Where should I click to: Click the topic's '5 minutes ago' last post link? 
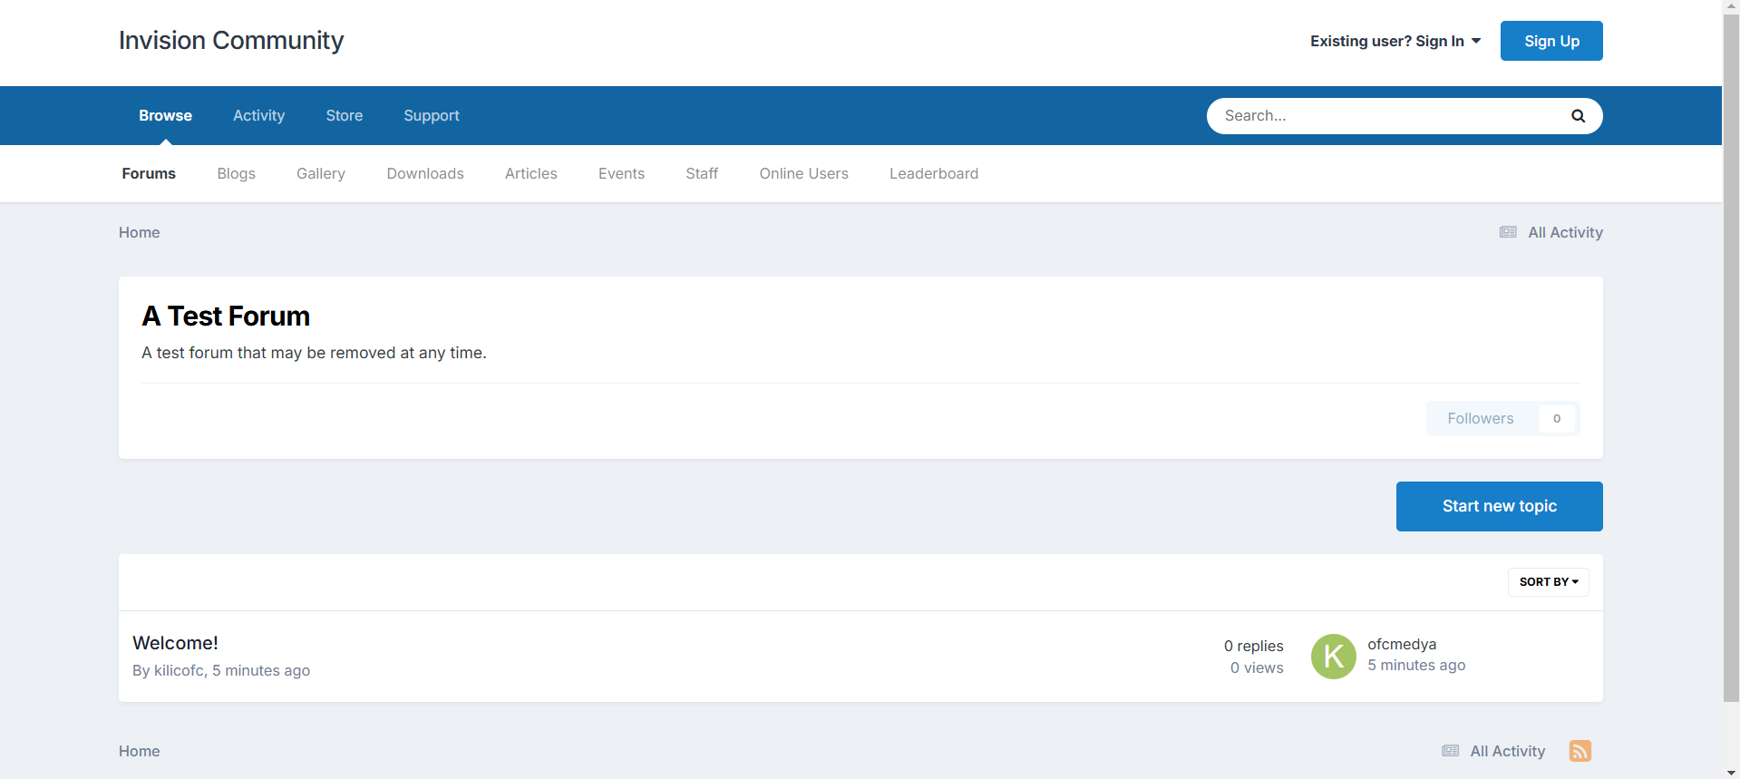tap(1416, 665)
